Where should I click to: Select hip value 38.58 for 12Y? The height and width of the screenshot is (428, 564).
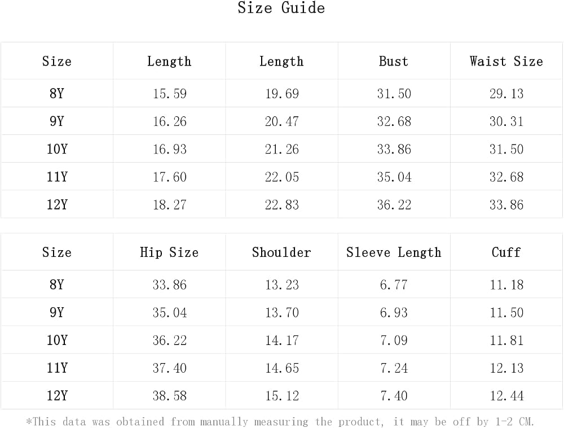pos(169,396)
